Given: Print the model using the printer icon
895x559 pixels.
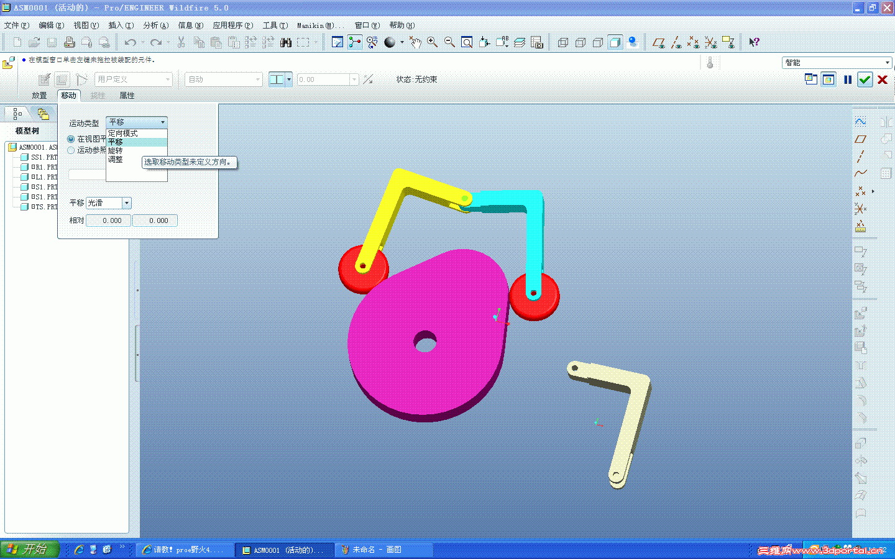Looking at the screenshot, I should point(70,42).
